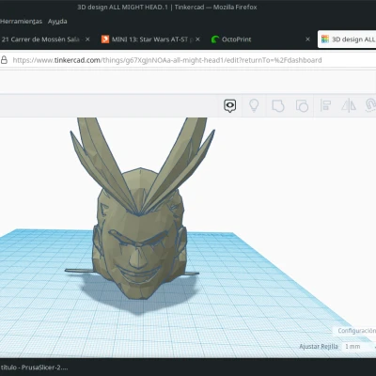Click the Group shapes icon

pyautogui.click(x=278, y=106)
